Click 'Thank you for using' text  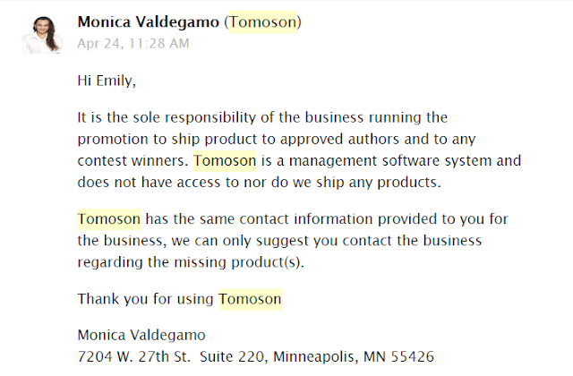pyautogui.click(x=145, y=299)
